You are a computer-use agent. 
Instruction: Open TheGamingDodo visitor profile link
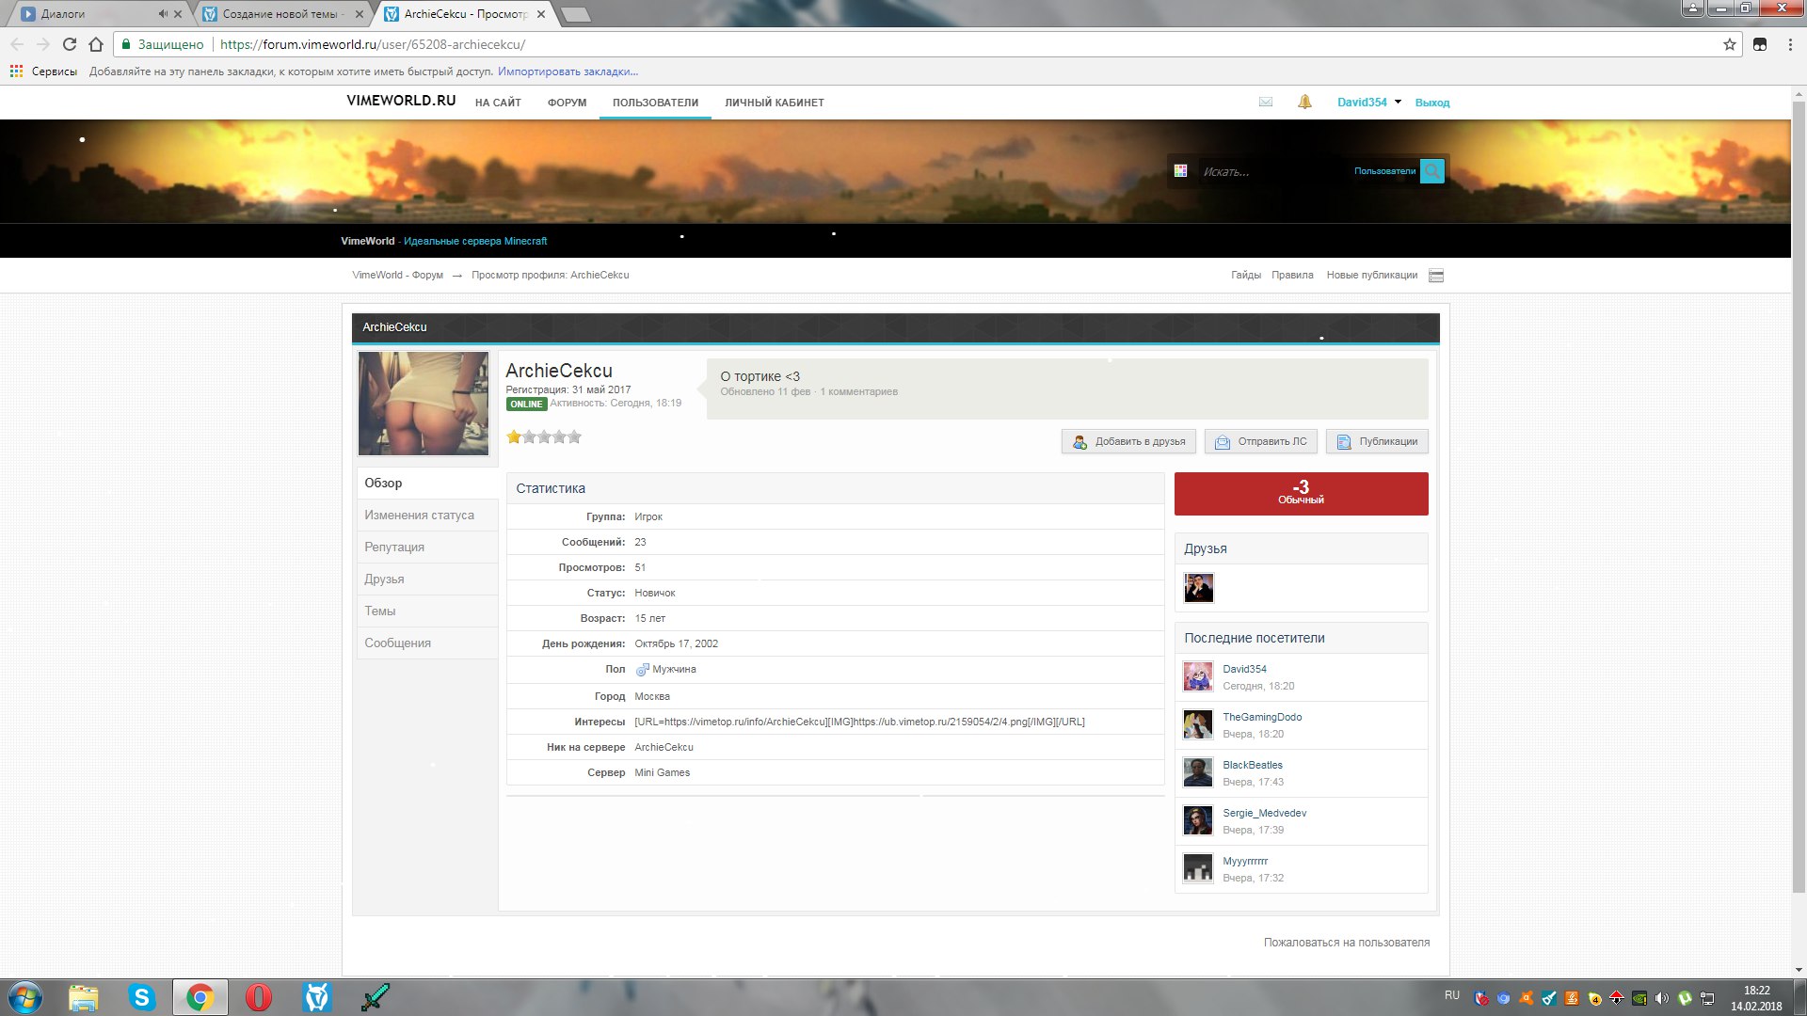1262,717
